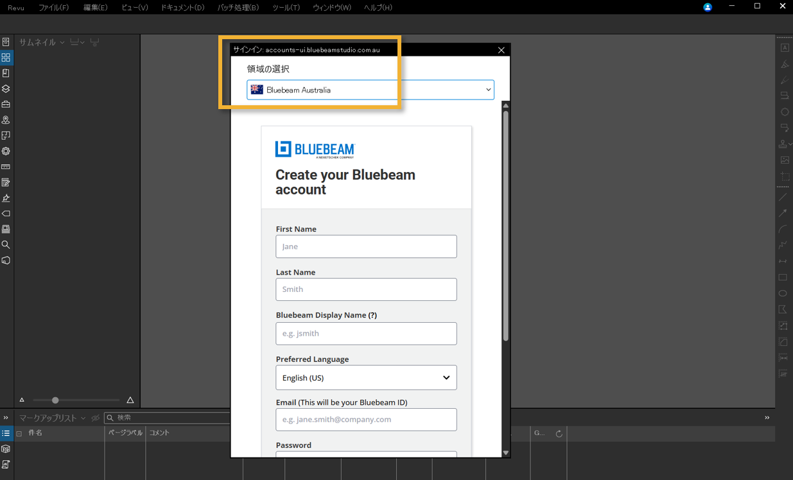The image size is (793, 480).
Task: Open the Layers panel icon
Action: [x=6, y=89]
